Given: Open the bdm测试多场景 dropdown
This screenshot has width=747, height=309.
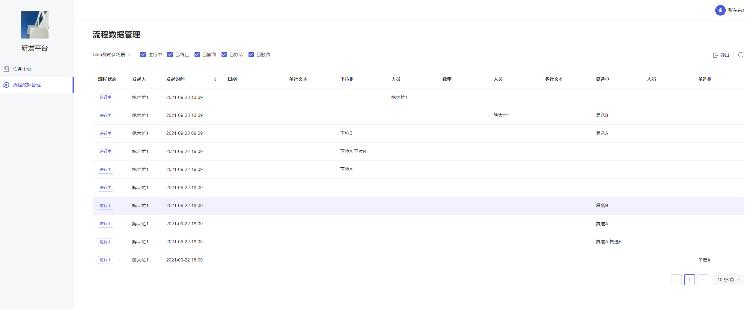Looking at the screenshot, I should coord(112,55).
